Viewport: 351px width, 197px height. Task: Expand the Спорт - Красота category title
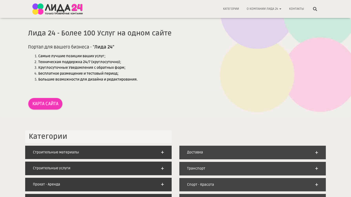coord(200,185)
